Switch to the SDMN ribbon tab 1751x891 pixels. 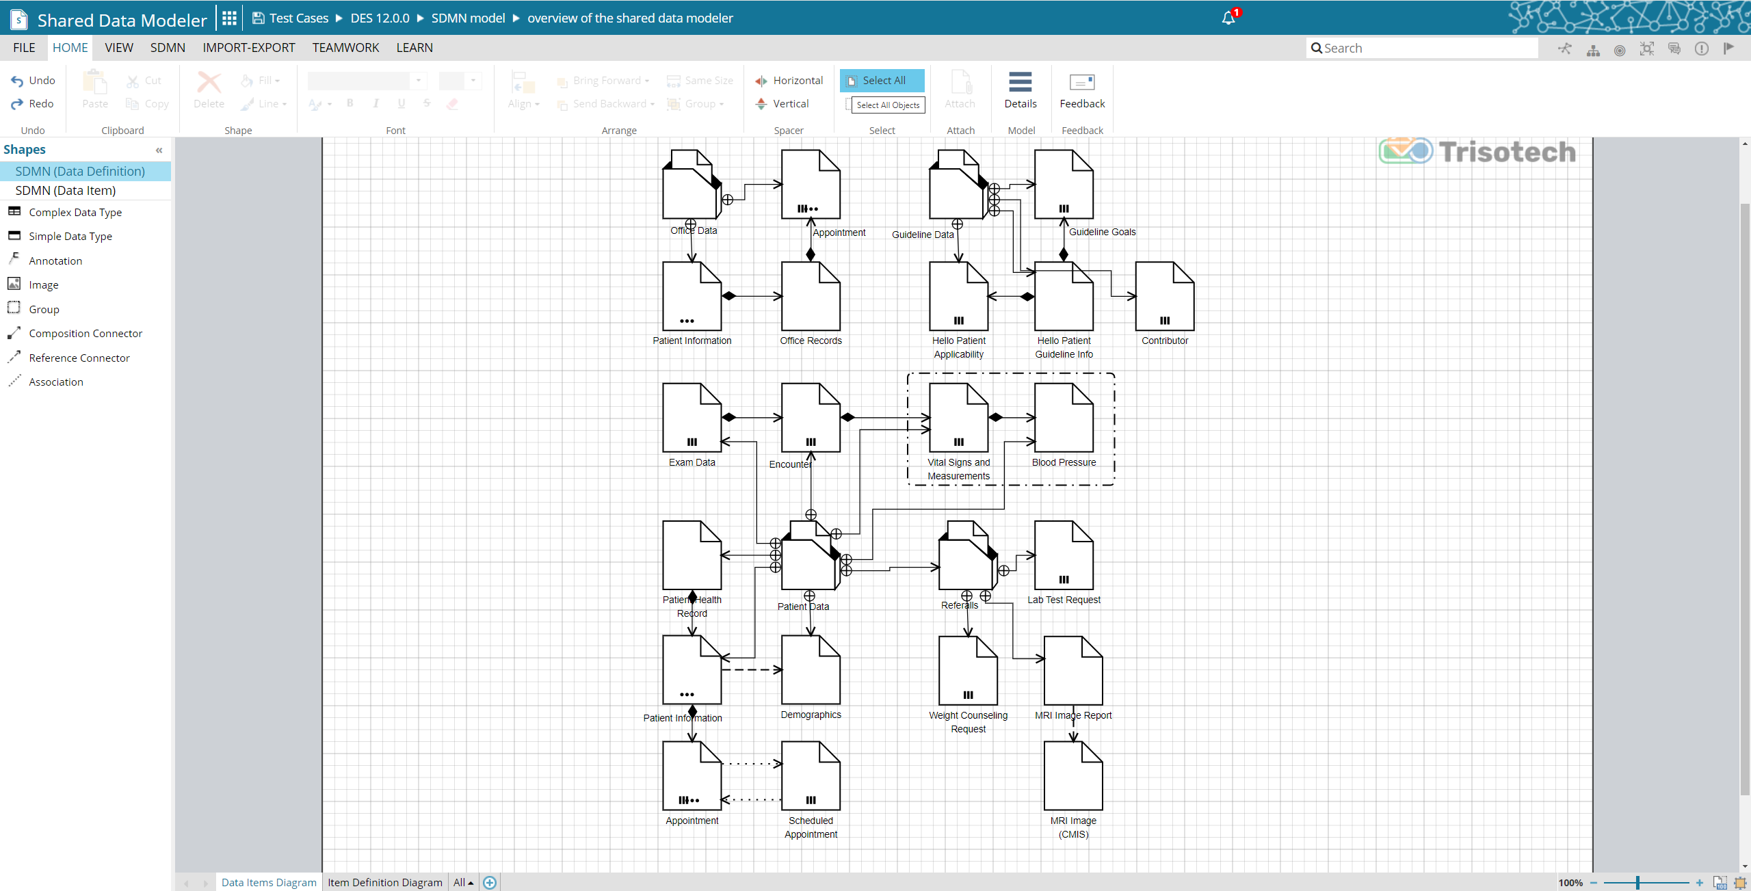click(x=168, y=48)
